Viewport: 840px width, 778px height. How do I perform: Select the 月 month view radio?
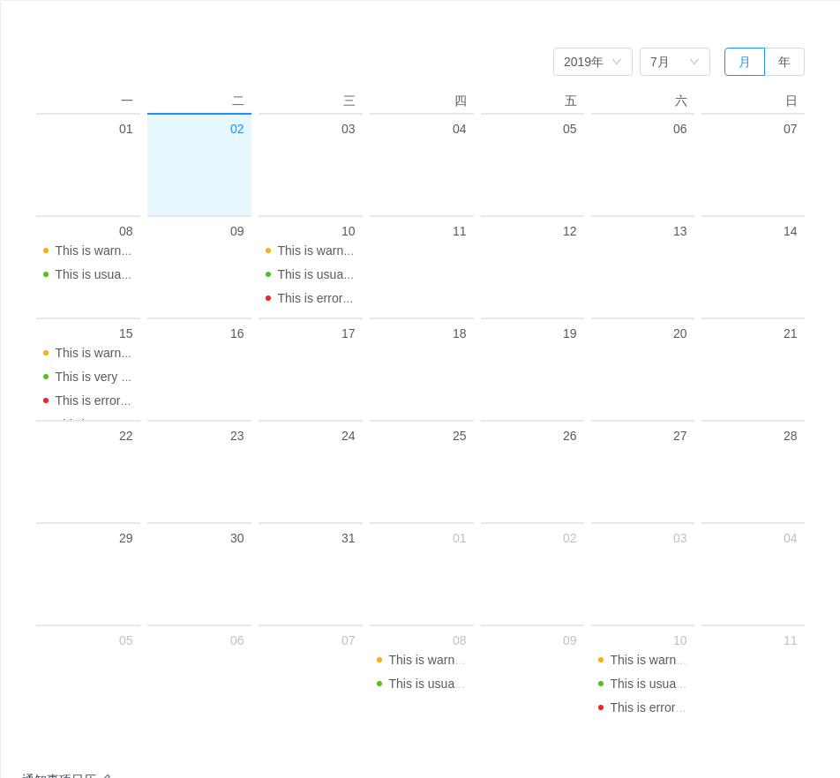(744, 62)
